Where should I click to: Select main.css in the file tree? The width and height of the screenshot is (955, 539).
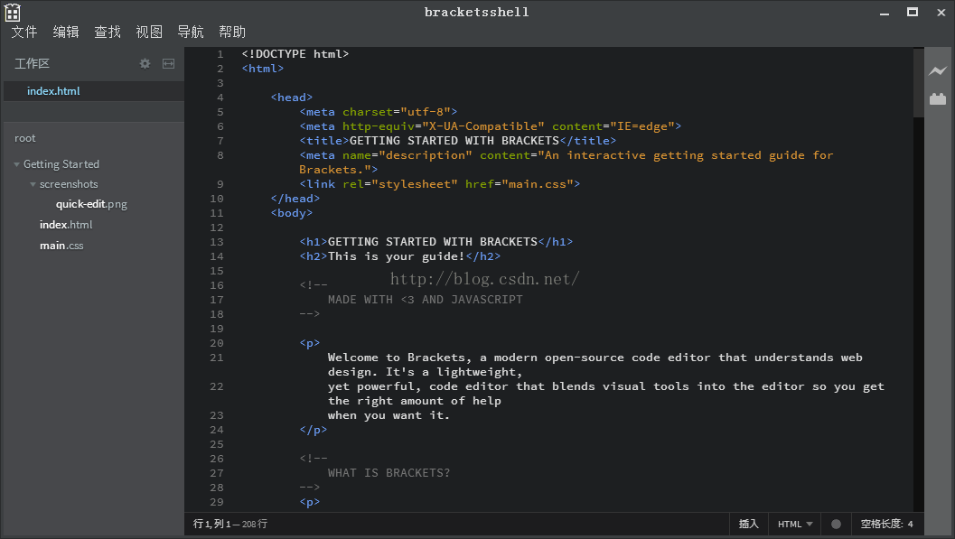(61, 246)
